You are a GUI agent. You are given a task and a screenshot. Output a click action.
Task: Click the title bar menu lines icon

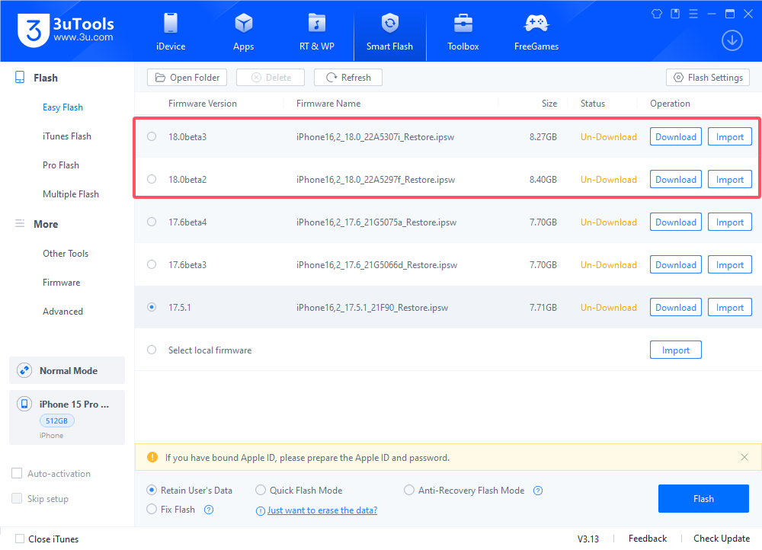[693, 14]
